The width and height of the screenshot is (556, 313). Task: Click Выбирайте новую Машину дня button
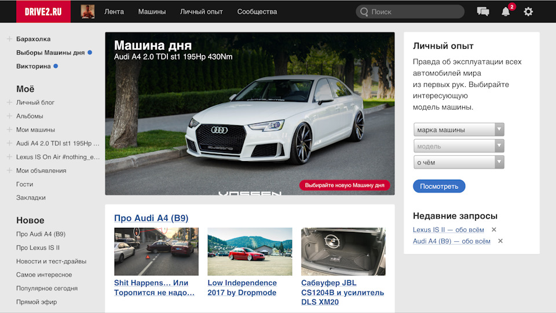tap(345, 185)
